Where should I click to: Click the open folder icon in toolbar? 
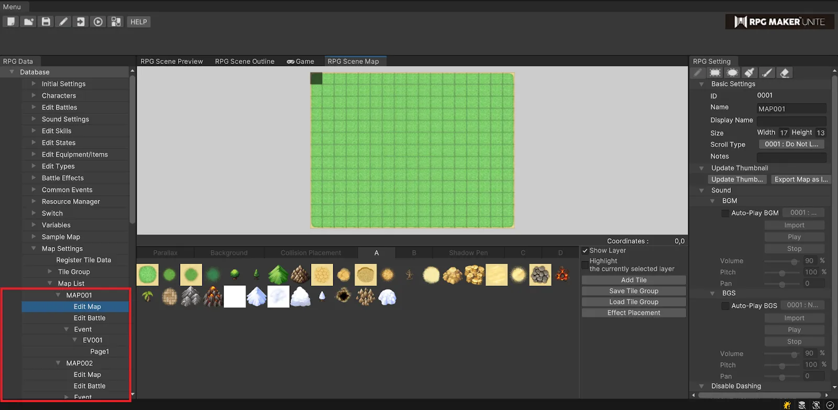28,21
